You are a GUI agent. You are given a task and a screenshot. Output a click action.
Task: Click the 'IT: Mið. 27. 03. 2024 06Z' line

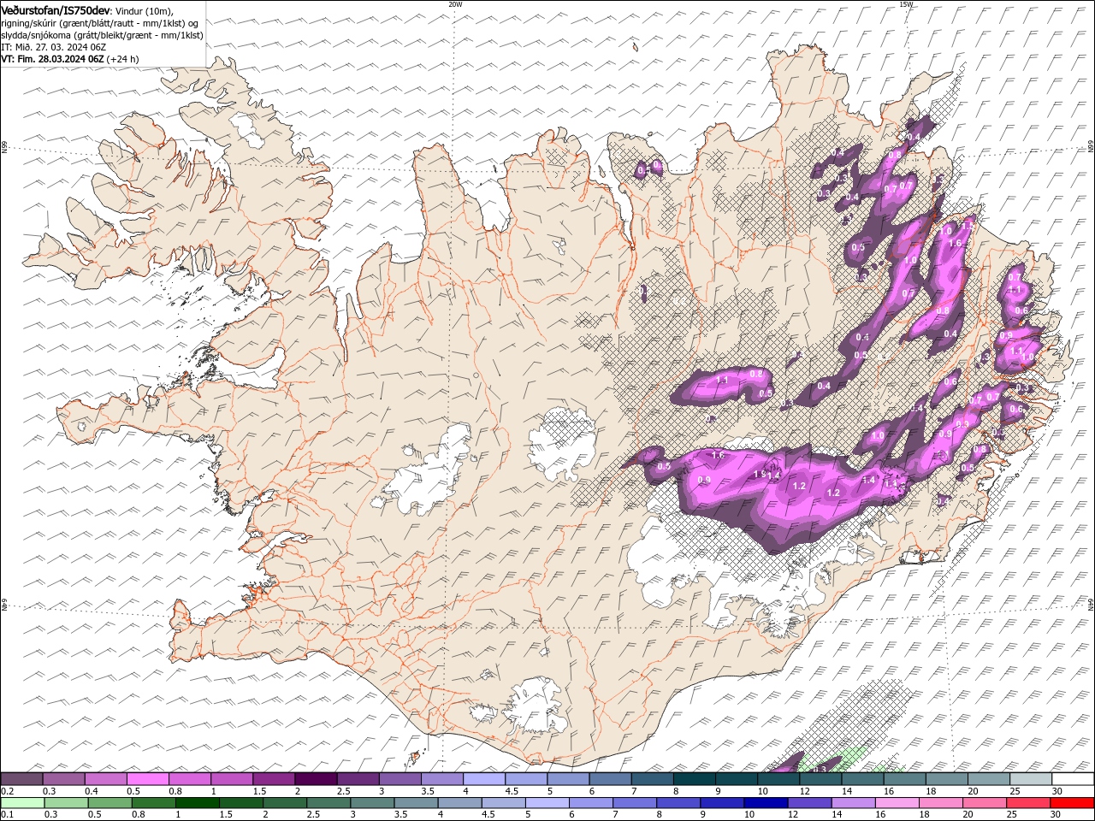click(x=53, y=47)
